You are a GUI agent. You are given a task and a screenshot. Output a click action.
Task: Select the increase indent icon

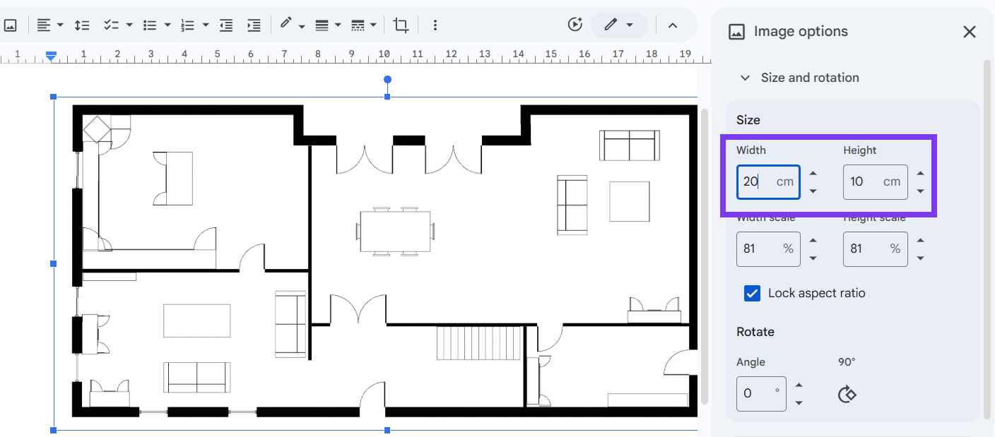coord(254,25)
